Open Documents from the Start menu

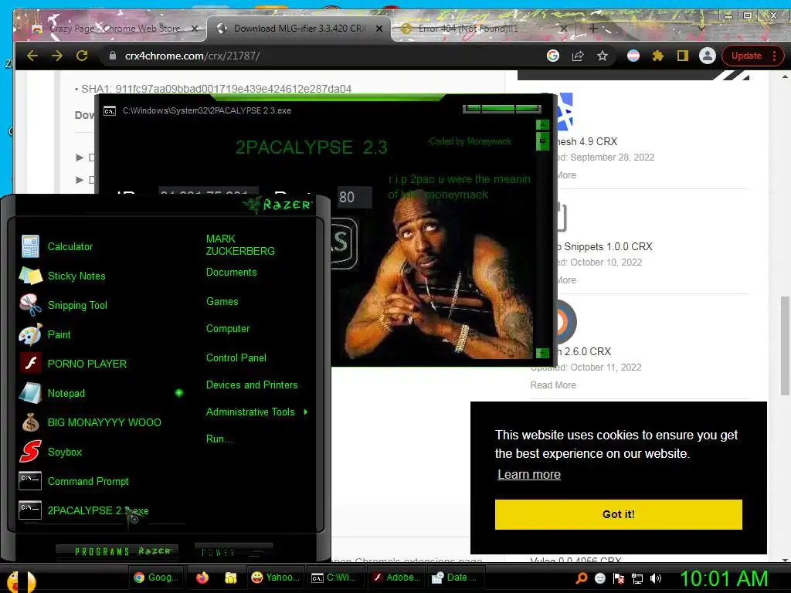(x=231, y=273)
